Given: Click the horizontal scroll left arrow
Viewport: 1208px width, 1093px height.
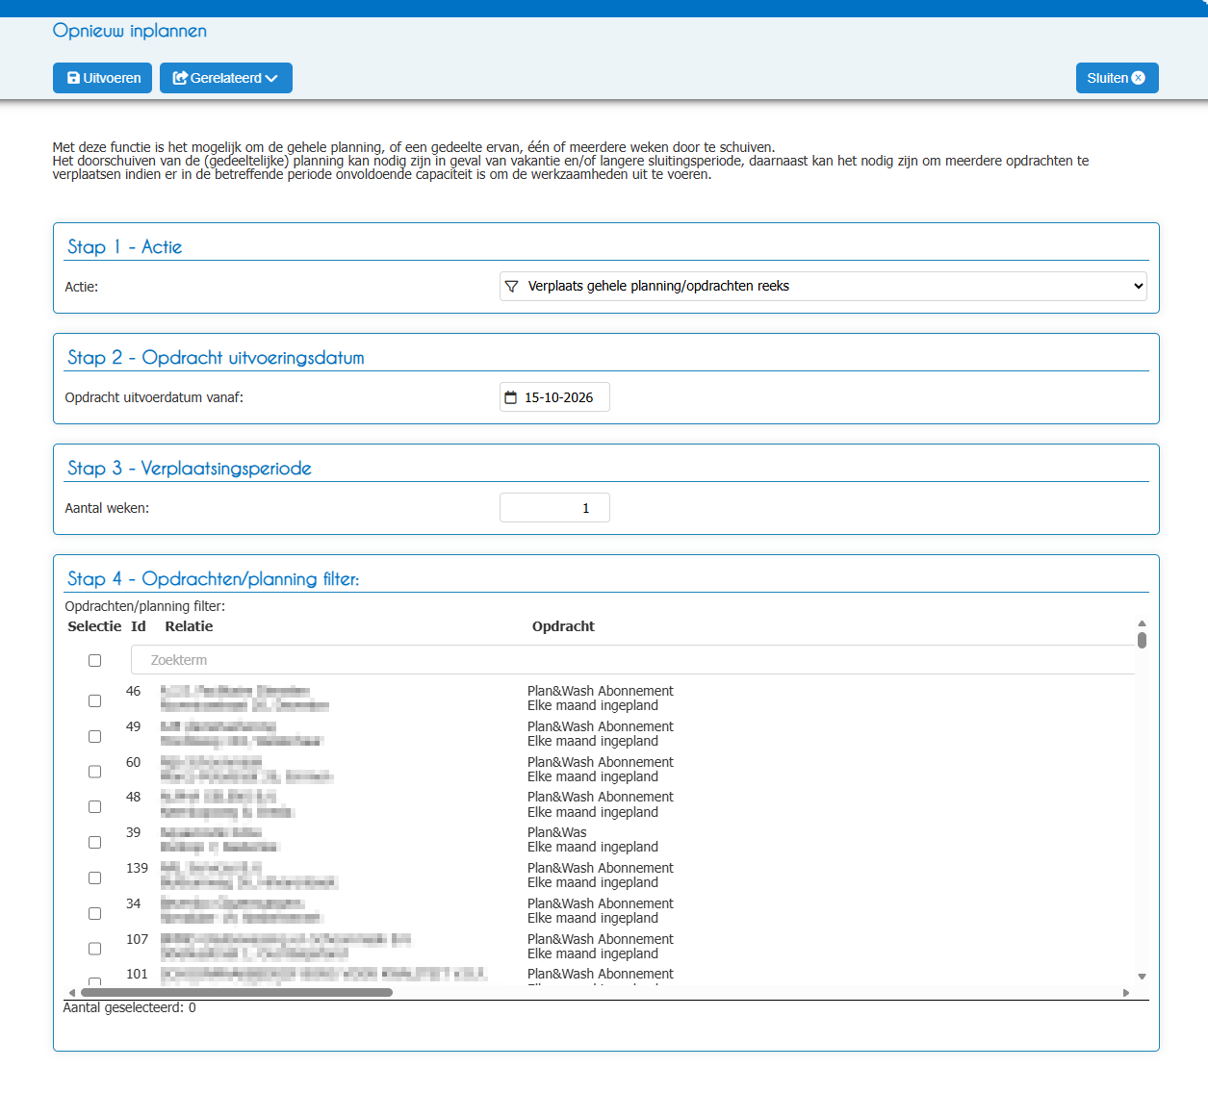Looking at the screenshot, I should point(71,993).
